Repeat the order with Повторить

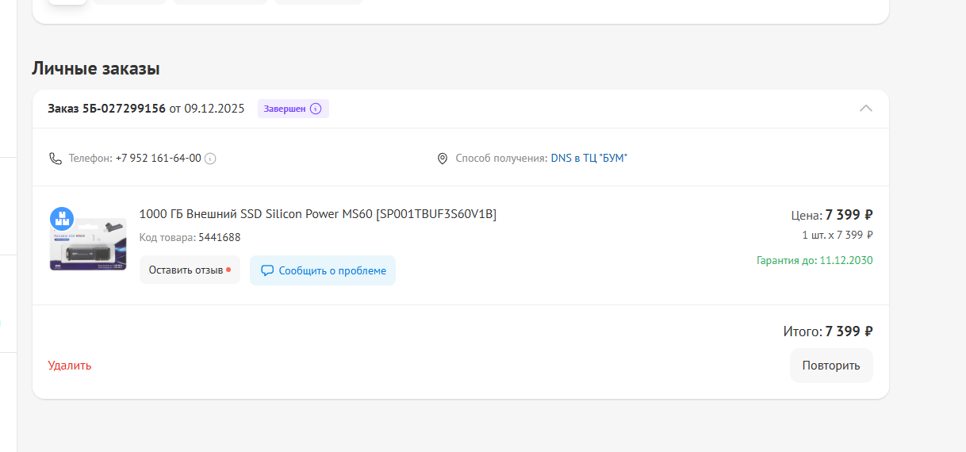click(830, 366)
